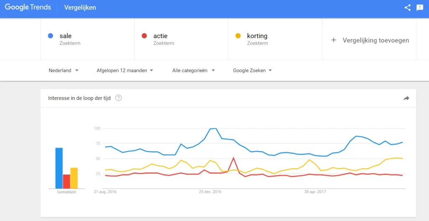Click the red peak on actie line
Screen dimensions: 429x221
(x=233, y=158)
